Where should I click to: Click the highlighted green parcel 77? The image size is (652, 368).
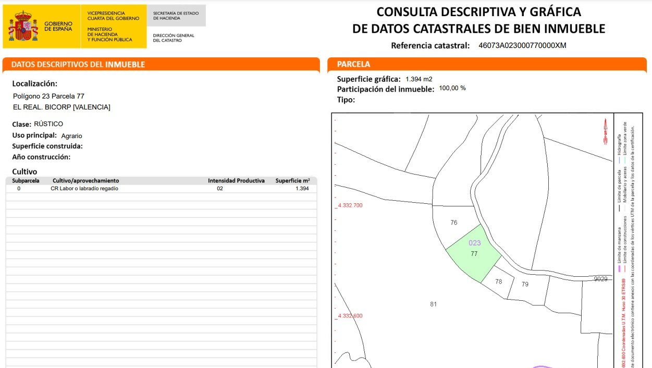tap(474, 254)
